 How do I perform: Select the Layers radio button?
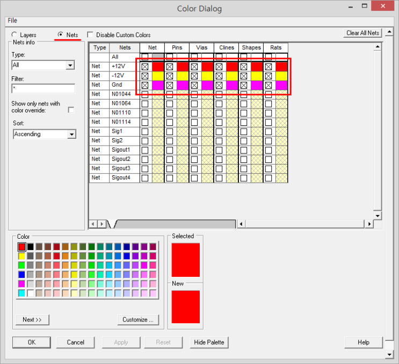pyautogui.click(x=14, y=35)
